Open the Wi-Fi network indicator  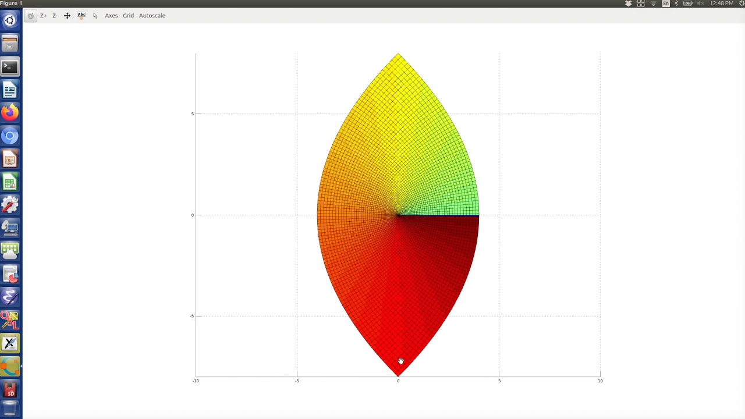[653, 3]
